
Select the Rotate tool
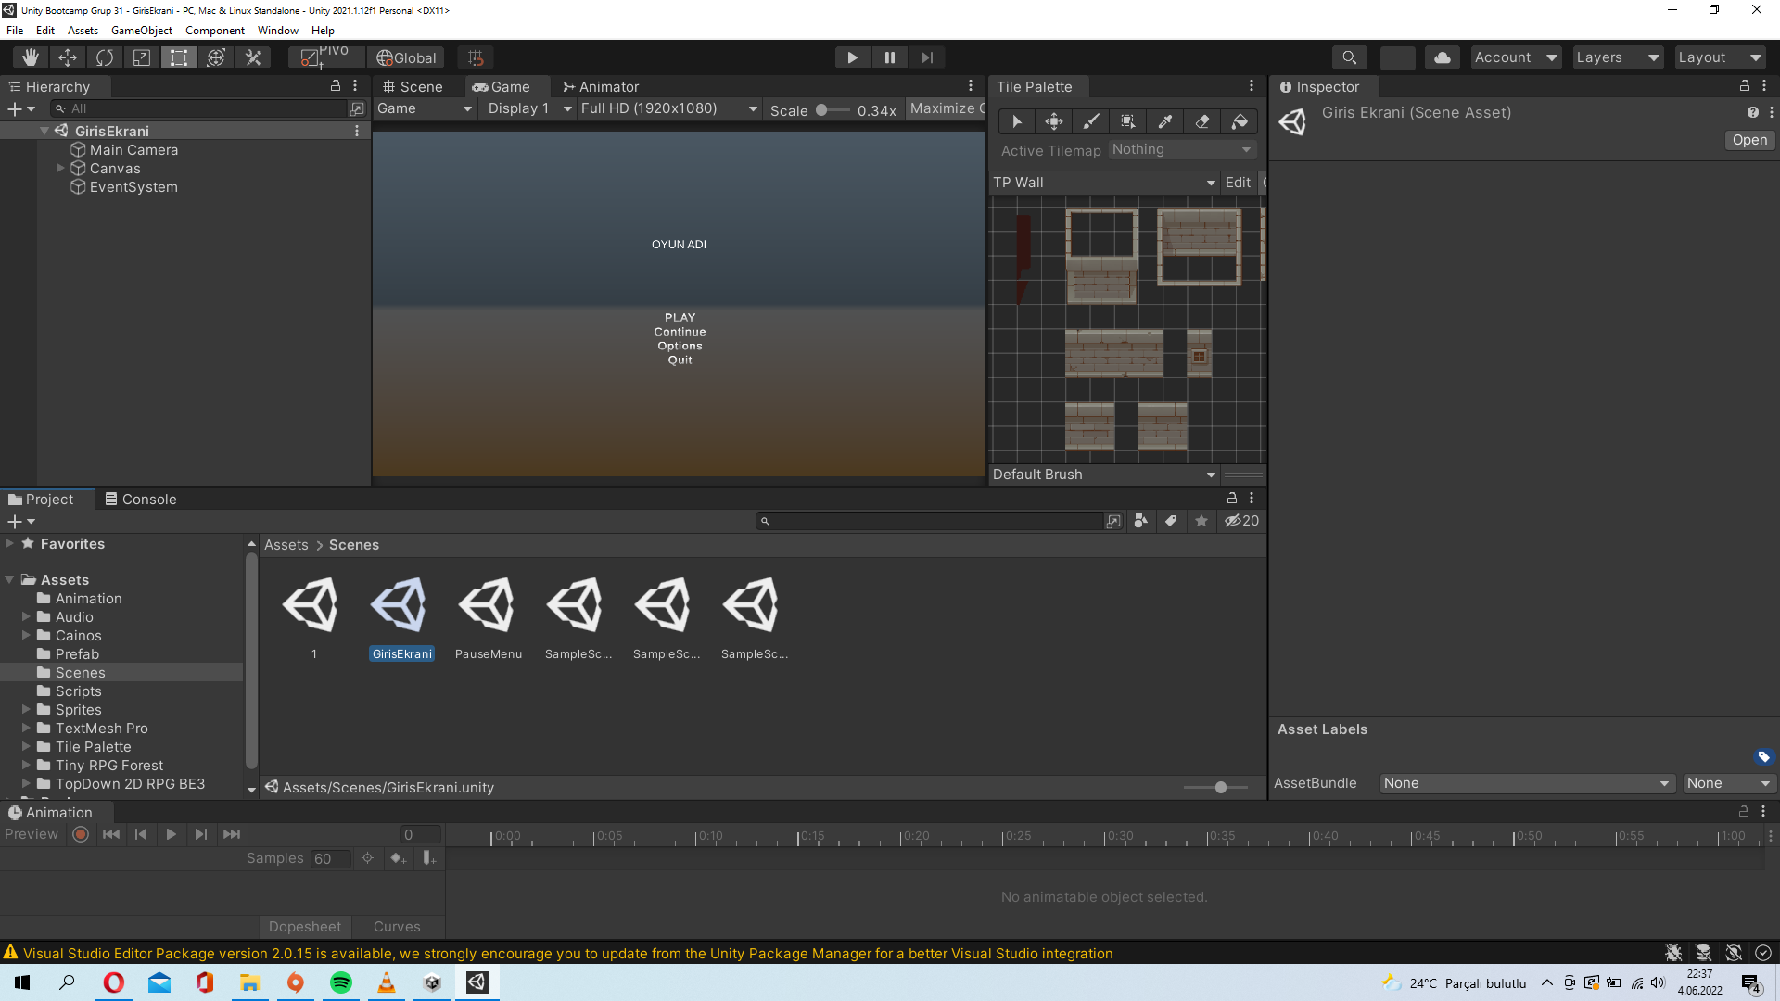(104, 57)
